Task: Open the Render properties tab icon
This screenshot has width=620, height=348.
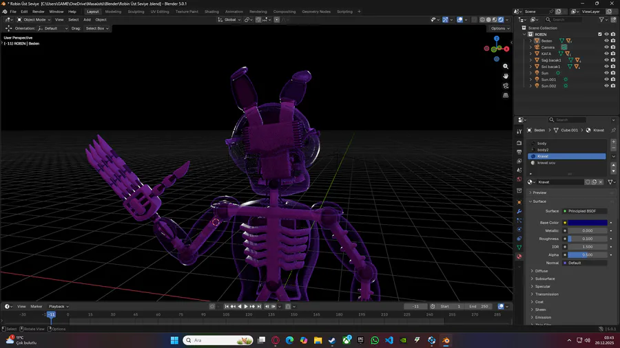Action: pyautogui.click(x=519, y=142)
